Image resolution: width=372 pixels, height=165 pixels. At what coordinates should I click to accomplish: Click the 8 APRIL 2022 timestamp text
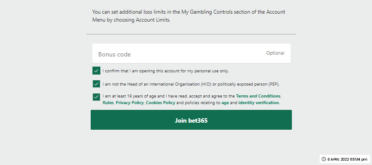(347, 159)
